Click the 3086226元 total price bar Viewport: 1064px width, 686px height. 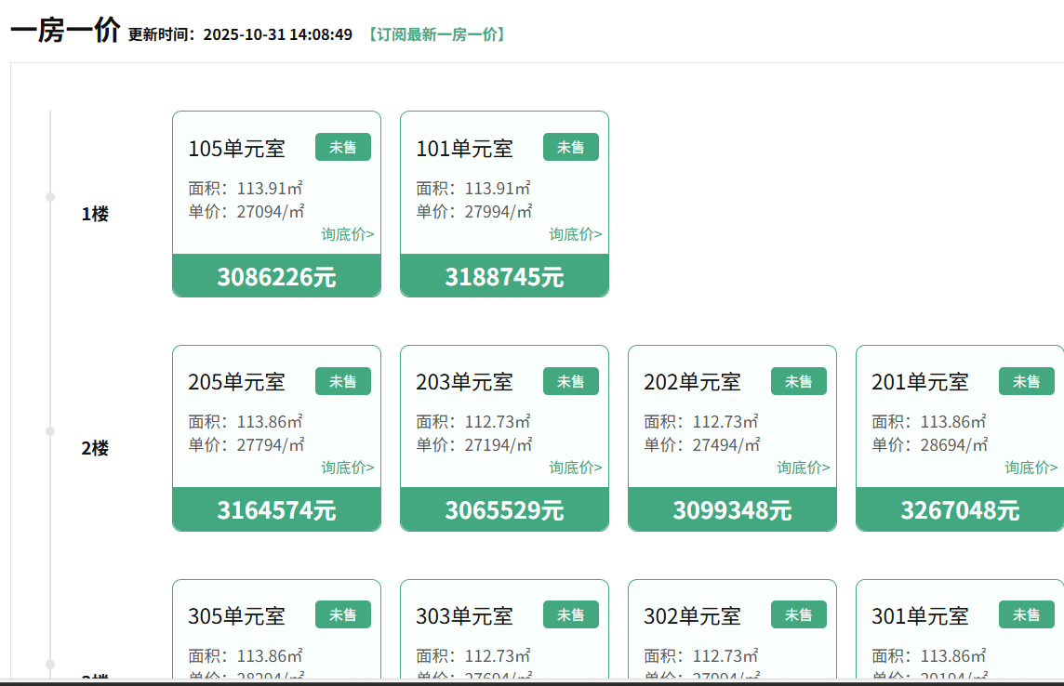pos(276,276)
